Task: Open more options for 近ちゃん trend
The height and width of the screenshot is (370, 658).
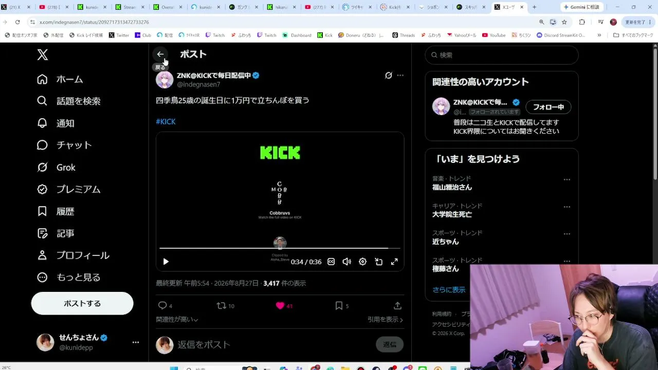Action: pyautogui.click(x=567, y=234)
